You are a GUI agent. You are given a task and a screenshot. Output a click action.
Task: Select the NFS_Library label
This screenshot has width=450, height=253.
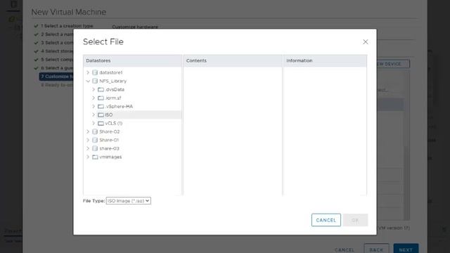click(x=112, y=82)
